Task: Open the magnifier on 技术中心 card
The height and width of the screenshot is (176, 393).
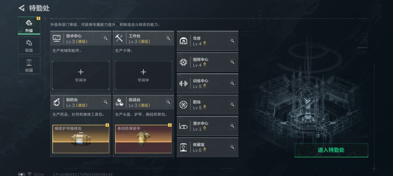Action: 106,38
